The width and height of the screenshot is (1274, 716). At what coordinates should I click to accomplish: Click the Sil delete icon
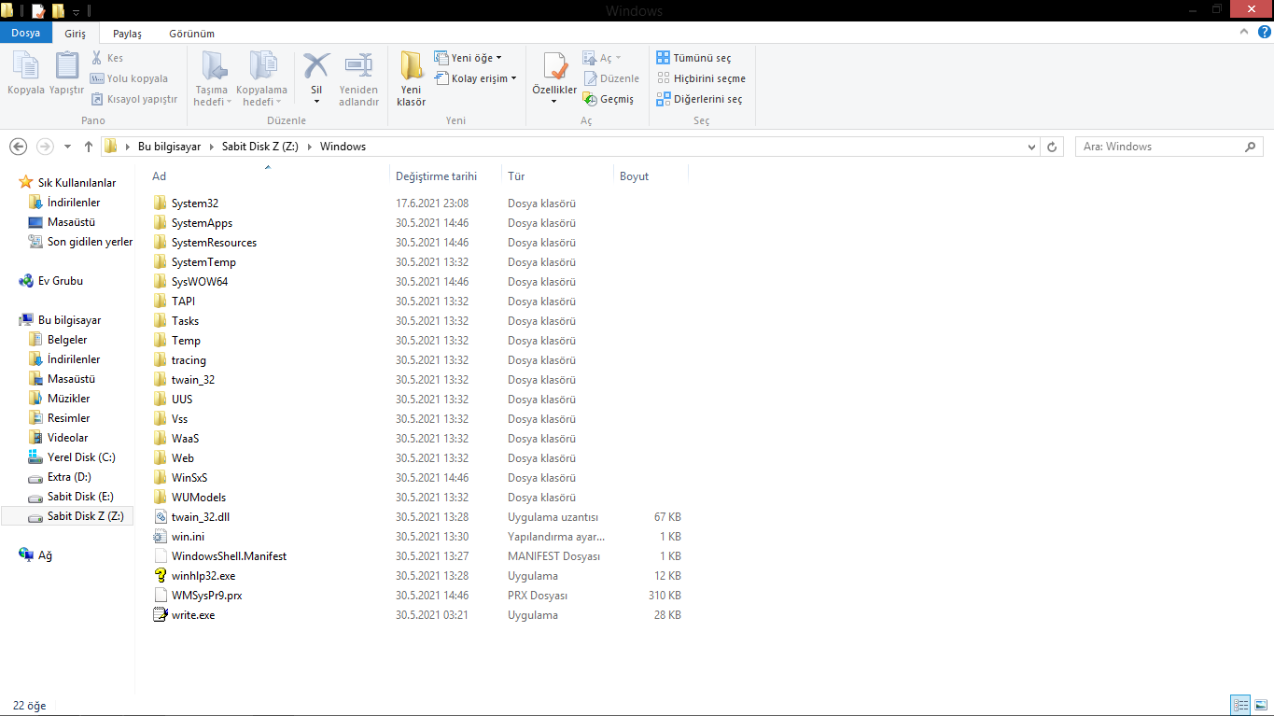[316, 67]
